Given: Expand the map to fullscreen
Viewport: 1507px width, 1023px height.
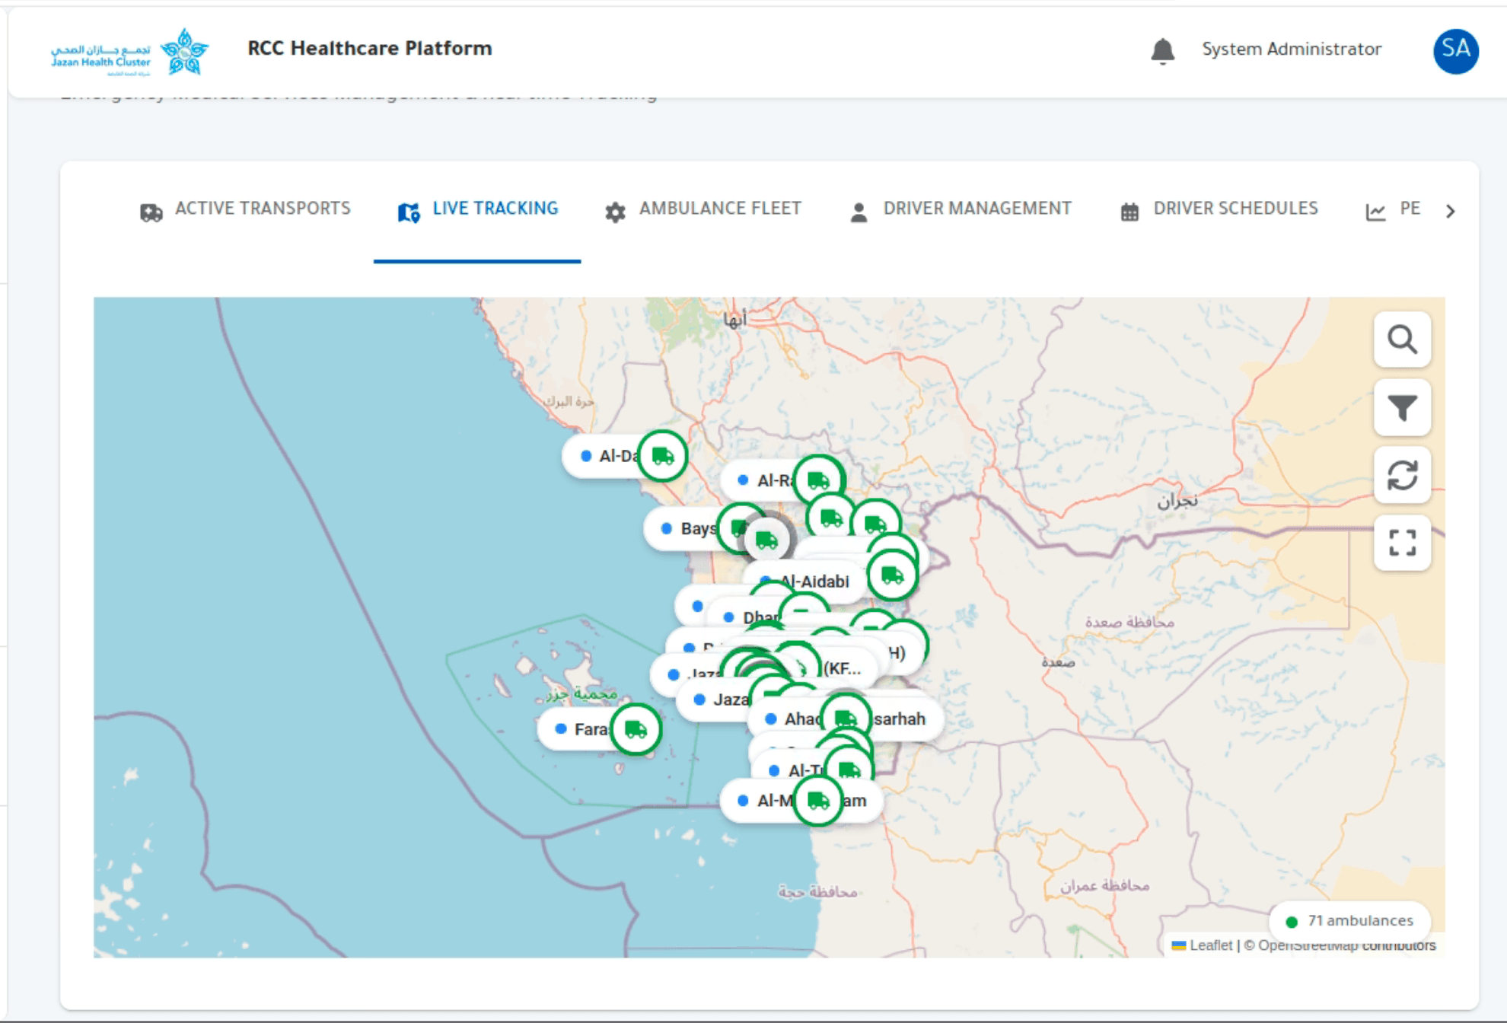Looking at the screenshot, I should 1403,542.
